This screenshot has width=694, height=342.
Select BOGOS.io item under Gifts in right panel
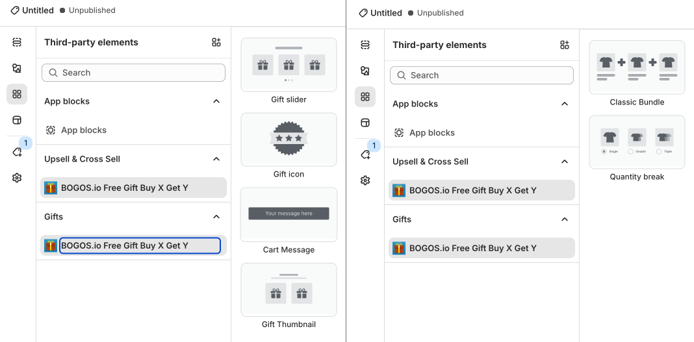[482, 248]
